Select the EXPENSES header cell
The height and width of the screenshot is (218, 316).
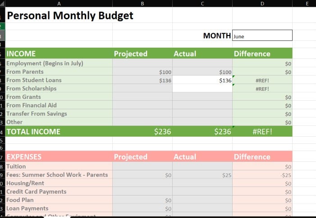[x=59, y=156]
